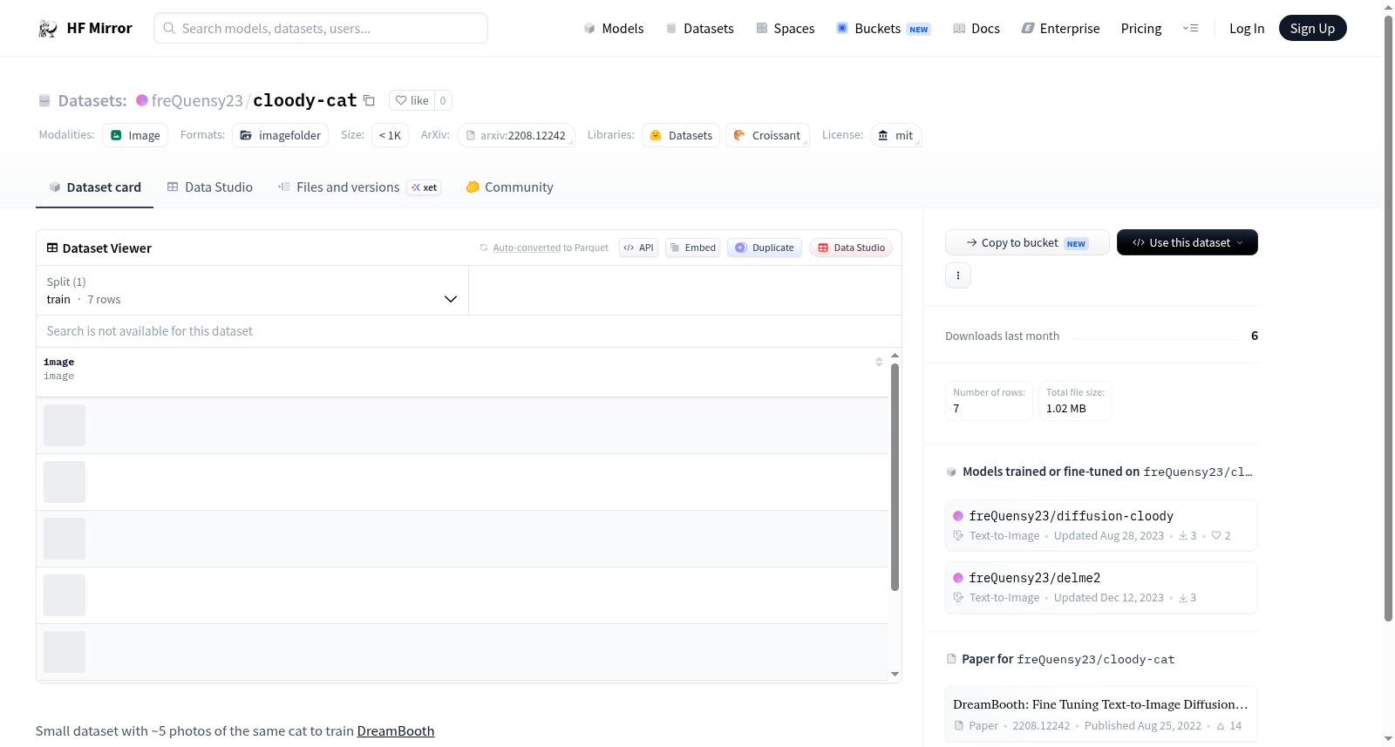Click the three-dot more options button
This screenshot has height=747, width=1395.
click(958, 275)
